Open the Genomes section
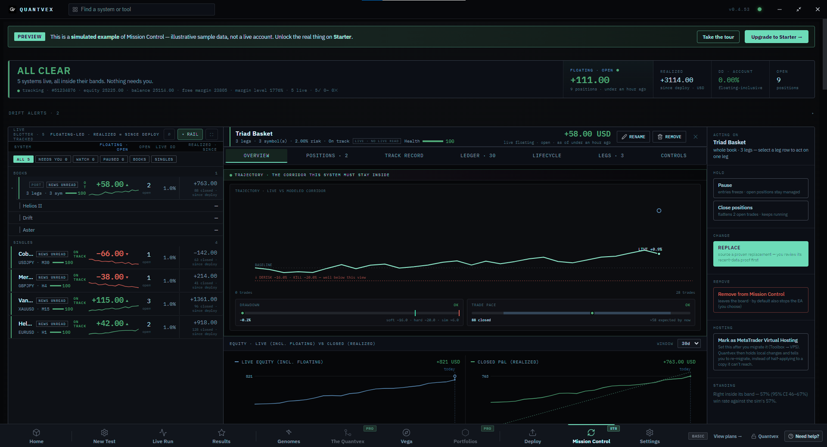827x447 pixels. click(289, 436)
